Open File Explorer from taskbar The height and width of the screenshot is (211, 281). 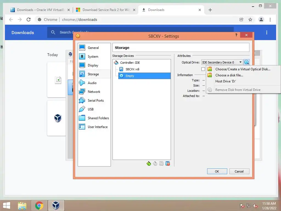click(x=22, y=206)
